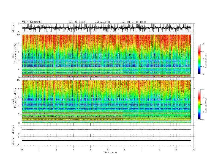Screen dimensions: 218x168
Task: Click time axis tick label '0'
Action: coord(22,150)
